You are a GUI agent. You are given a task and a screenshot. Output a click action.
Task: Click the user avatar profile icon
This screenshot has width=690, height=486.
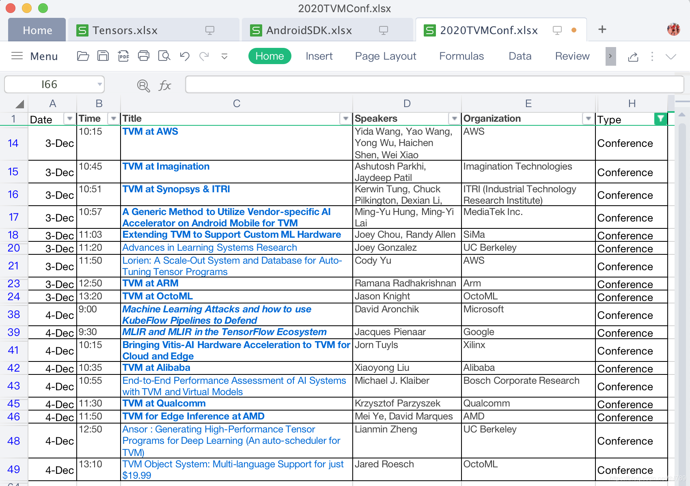click(x=673, y=29)
